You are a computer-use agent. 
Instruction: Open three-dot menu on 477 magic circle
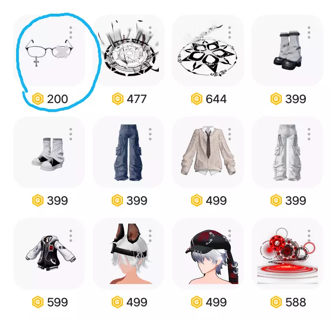150,33
